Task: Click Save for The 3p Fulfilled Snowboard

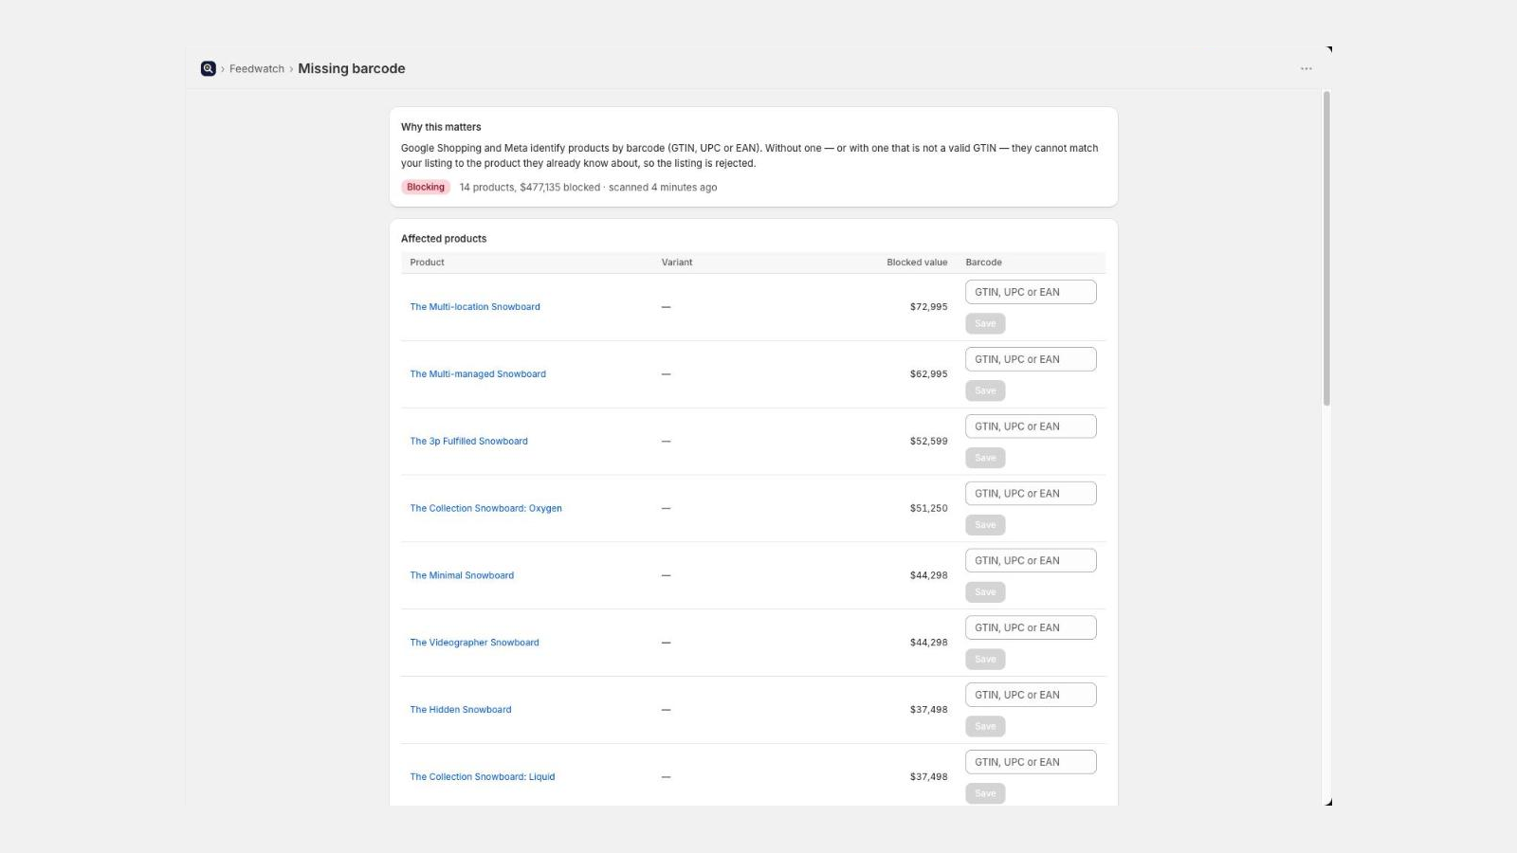Action: point(985,458)
